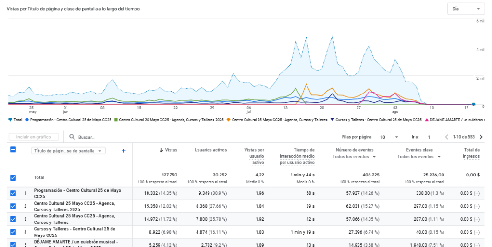Sort by Total de ingresos column

pyautogui.click(x=471, y=153)
